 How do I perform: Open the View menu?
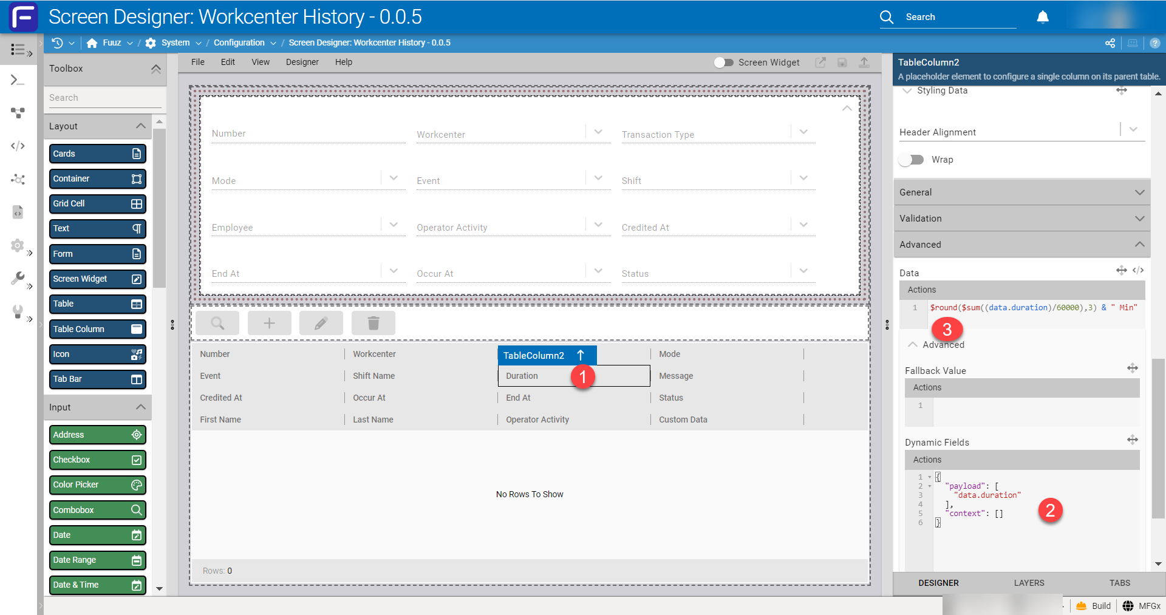261,62
